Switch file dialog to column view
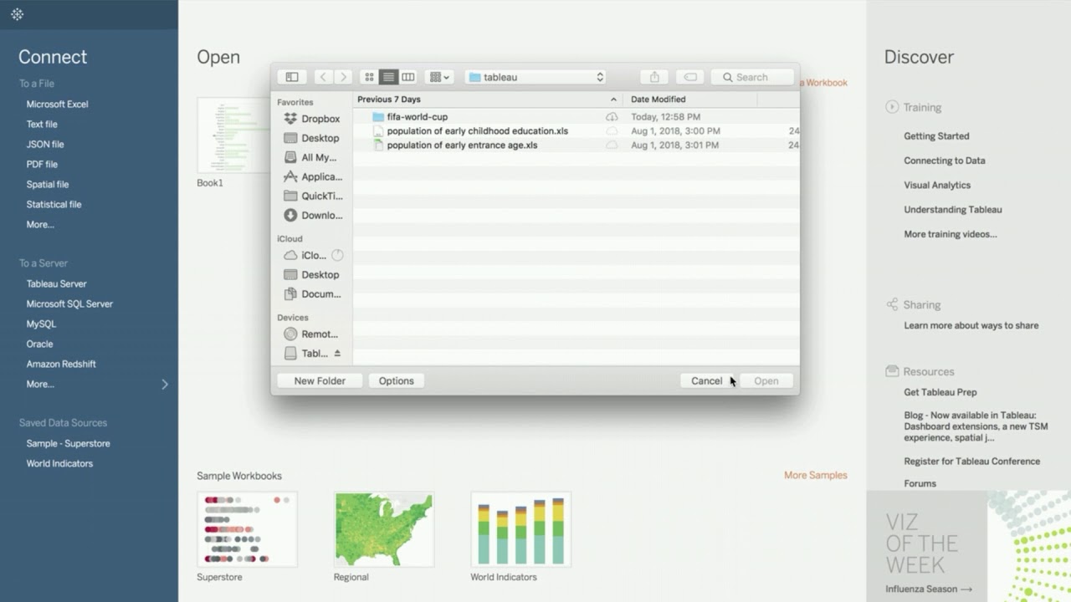Viewport: 1071px width, 602px height. point(407,77)
